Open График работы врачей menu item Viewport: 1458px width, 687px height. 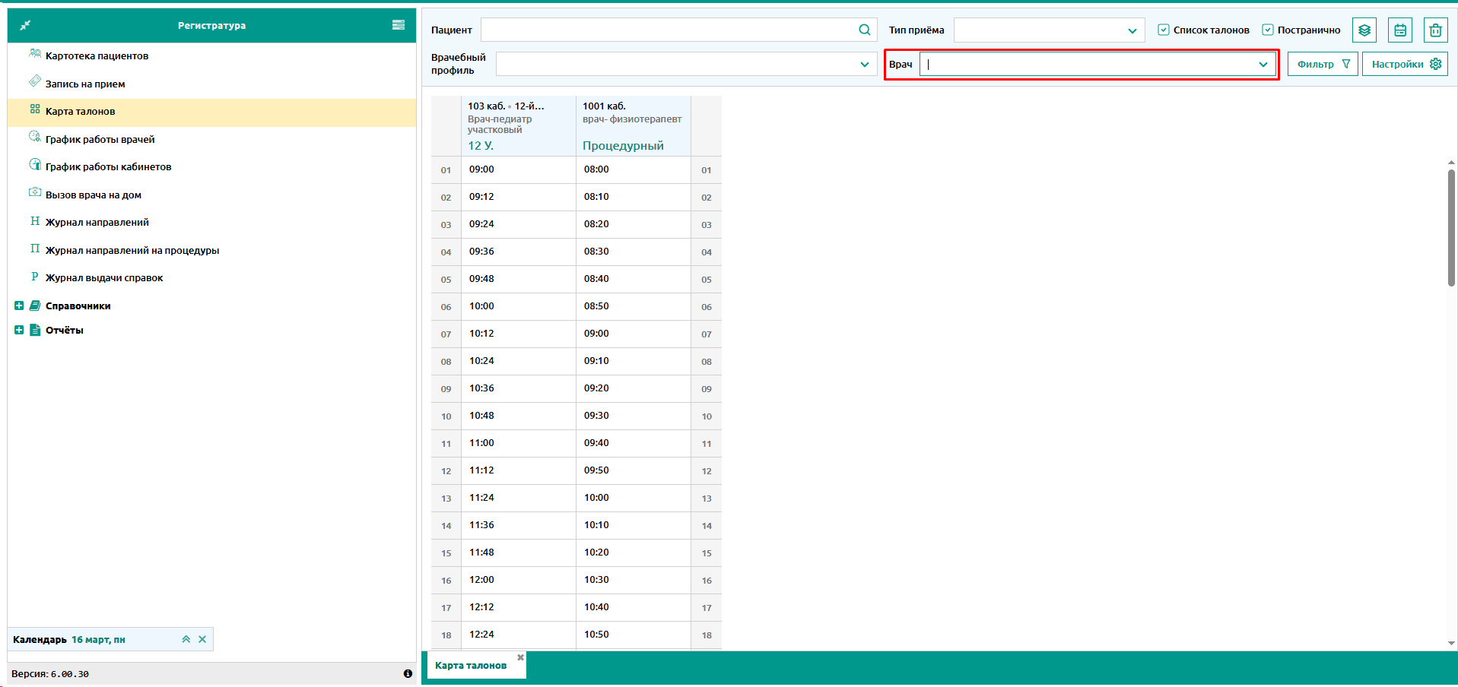(x=100, y=140)
